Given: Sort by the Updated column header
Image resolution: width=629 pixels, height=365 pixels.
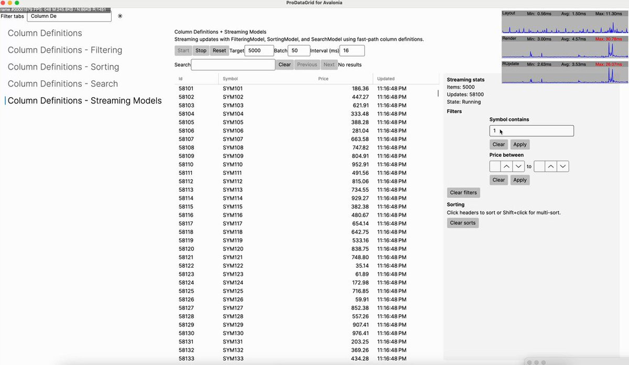Looking at the screenshot, I should click(x=406, y=79).
